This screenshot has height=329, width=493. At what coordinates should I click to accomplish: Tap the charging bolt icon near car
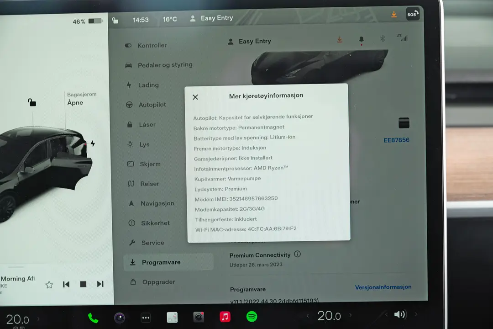[x=93, y=143]
